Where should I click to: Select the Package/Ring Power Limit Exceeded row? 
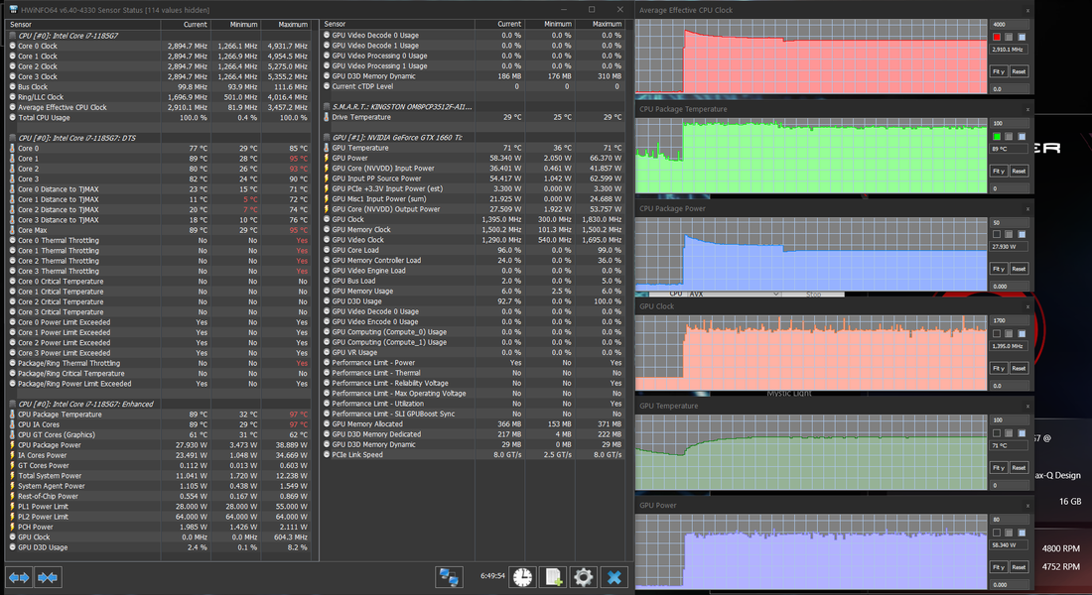click(160, 384)
